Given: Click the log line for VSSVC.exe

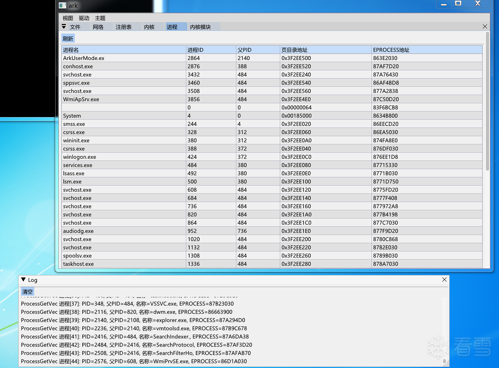Looking at the screenshot, I should coord(127,304).
